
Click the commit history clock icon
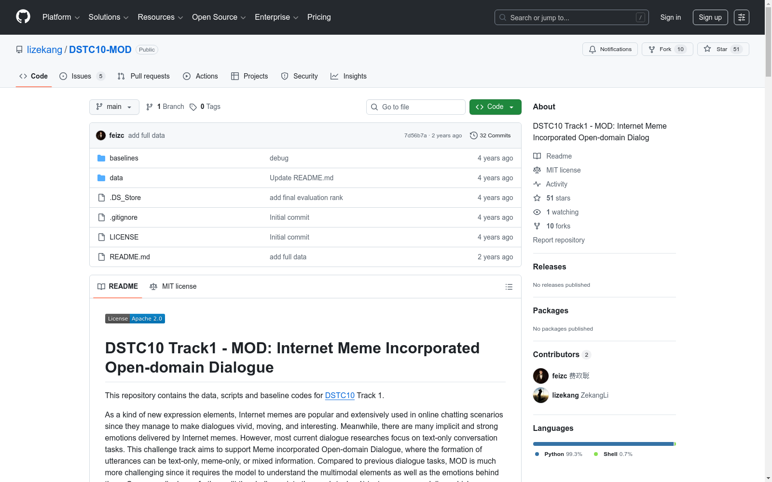pyautogui.click(x=474, y=135)
